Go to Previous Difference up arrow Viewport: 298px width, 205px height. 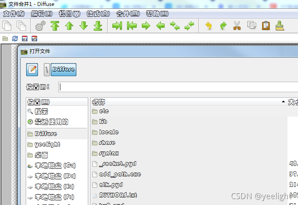pos(69,26)
